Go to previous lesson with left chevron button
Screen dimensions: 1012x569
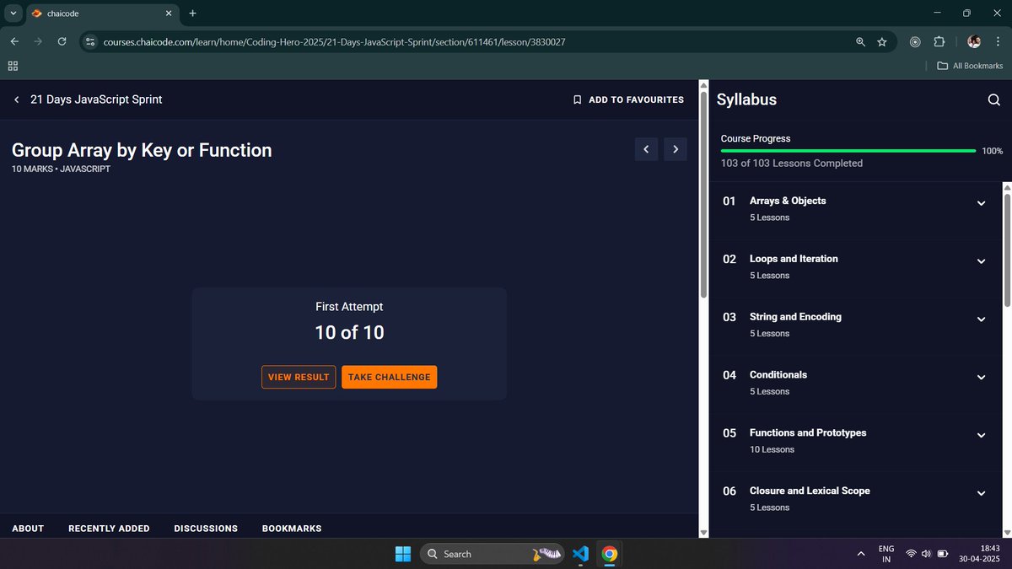point(646,149)
